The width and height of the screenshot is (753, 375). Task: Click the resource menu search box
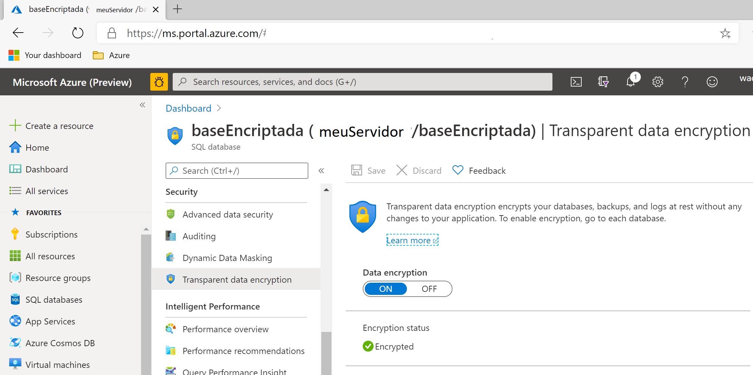point(237,171)
